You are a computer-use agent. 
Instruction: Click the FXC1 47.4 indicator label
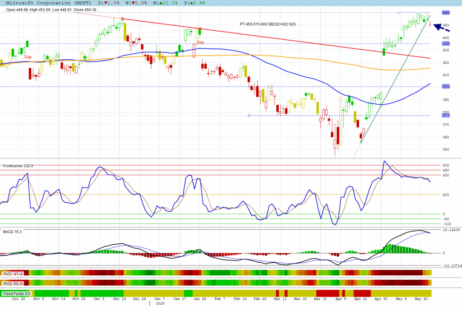coord(13,274)
